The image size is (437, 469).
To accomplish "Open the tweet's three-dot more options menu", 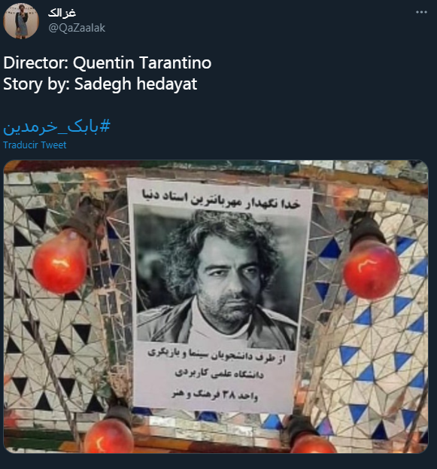I will click(x=421, y=12).
